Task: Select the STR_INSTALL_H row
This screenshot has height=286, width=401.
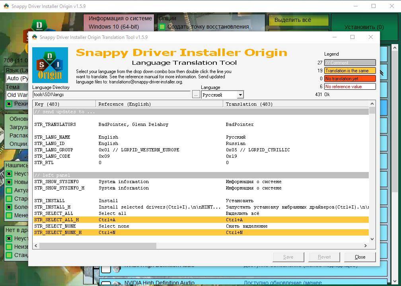Action: click(x=201, y=207)
